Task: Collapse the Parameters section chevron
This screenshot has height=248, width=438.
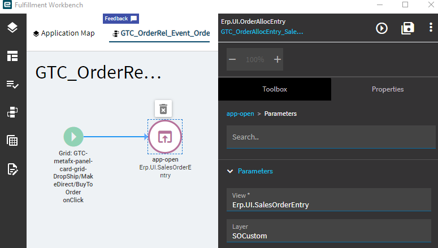Action: coord(230,171)
